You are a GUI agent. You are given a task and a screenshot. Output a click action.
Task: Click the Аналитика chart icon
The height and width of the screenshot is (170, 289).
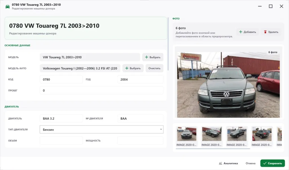click(x=220, y=163)
